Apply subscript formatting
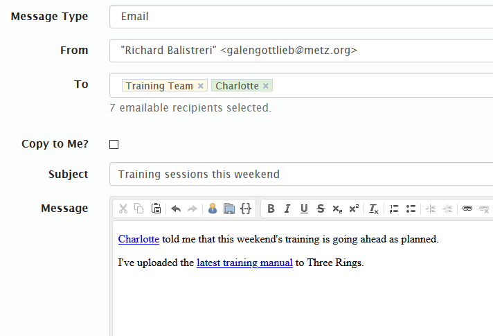The height and width of the screenshot is (336, 493). click(x=337, y=209)
